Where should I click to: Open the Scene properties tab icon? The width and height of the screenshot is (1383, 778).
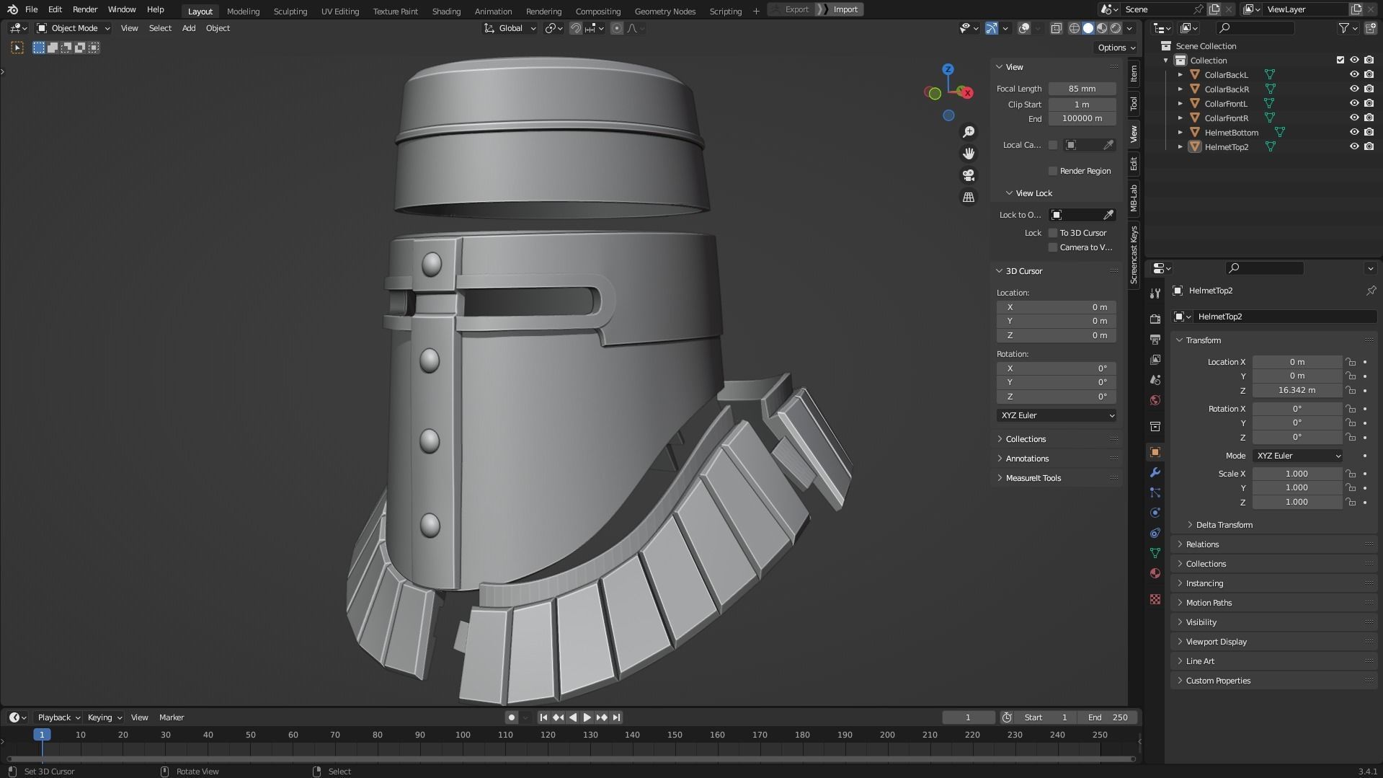1155,379
